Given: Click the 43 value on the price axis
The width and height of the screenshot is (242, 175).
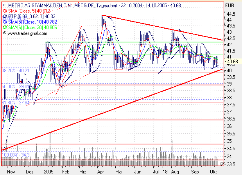Looking at the screenshot, I should pyautogui.click(x=229, y=32).
